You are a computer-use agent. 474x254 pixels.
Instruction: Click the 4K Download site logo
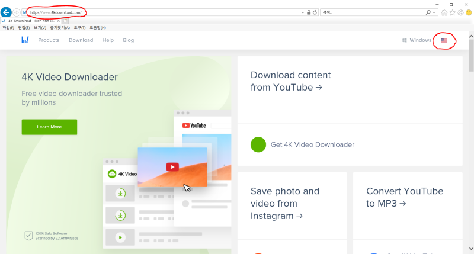tap(25, 40)
